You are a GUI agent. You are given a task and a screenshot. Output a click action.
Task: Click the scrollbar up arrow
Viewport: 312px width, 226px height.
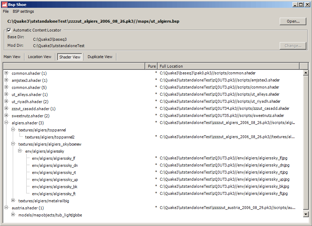pyautogui.click(x=306, y=73)
